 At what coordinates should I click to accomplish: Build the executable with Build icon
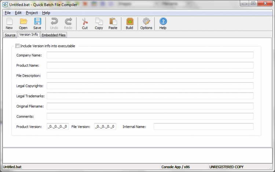click(x=129, y=24)
